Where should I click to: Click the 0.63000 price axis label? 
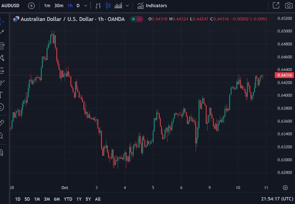pos(285,160)
